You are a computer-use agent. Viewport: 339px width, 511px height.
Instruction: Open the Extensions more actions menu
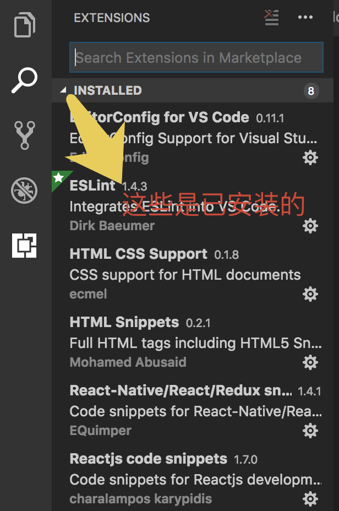coord(305,17)
